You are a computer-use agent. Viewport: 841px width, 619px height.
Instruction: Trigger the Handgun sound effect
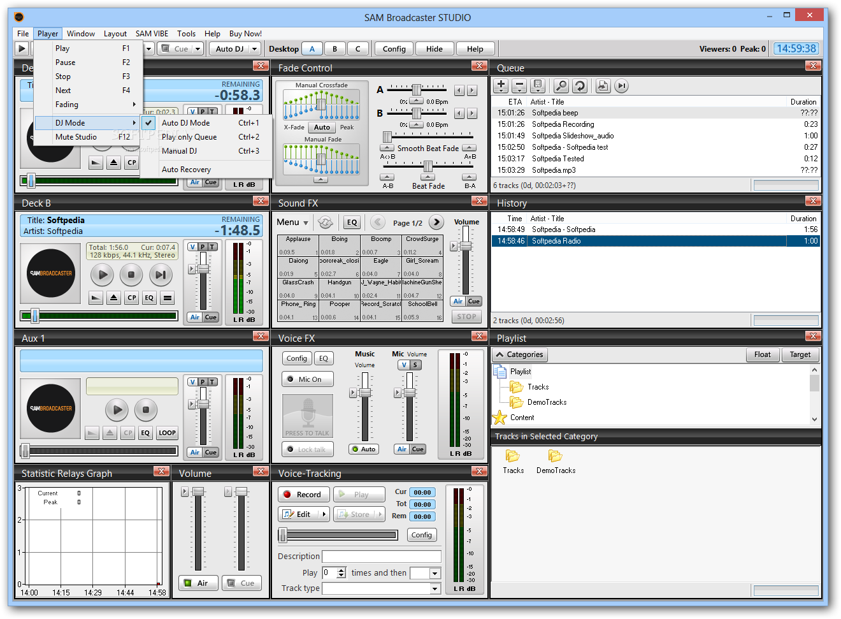340,289
